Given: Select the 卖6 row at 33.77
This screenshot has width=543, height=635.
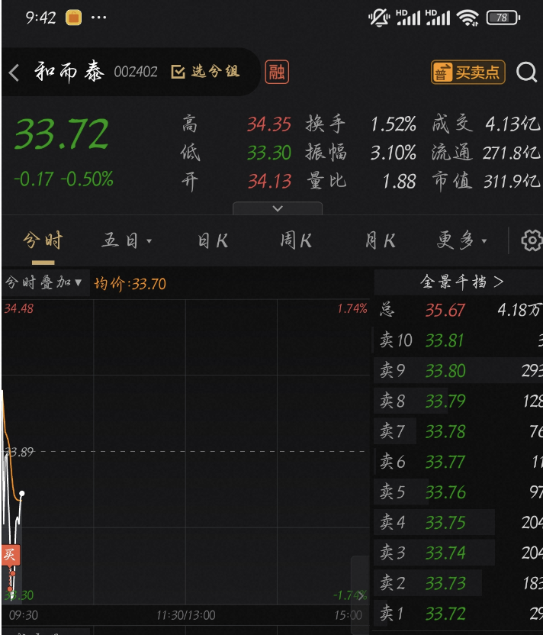Looking at the screenshot, I should pyautogui.click(x=458, y=462).
